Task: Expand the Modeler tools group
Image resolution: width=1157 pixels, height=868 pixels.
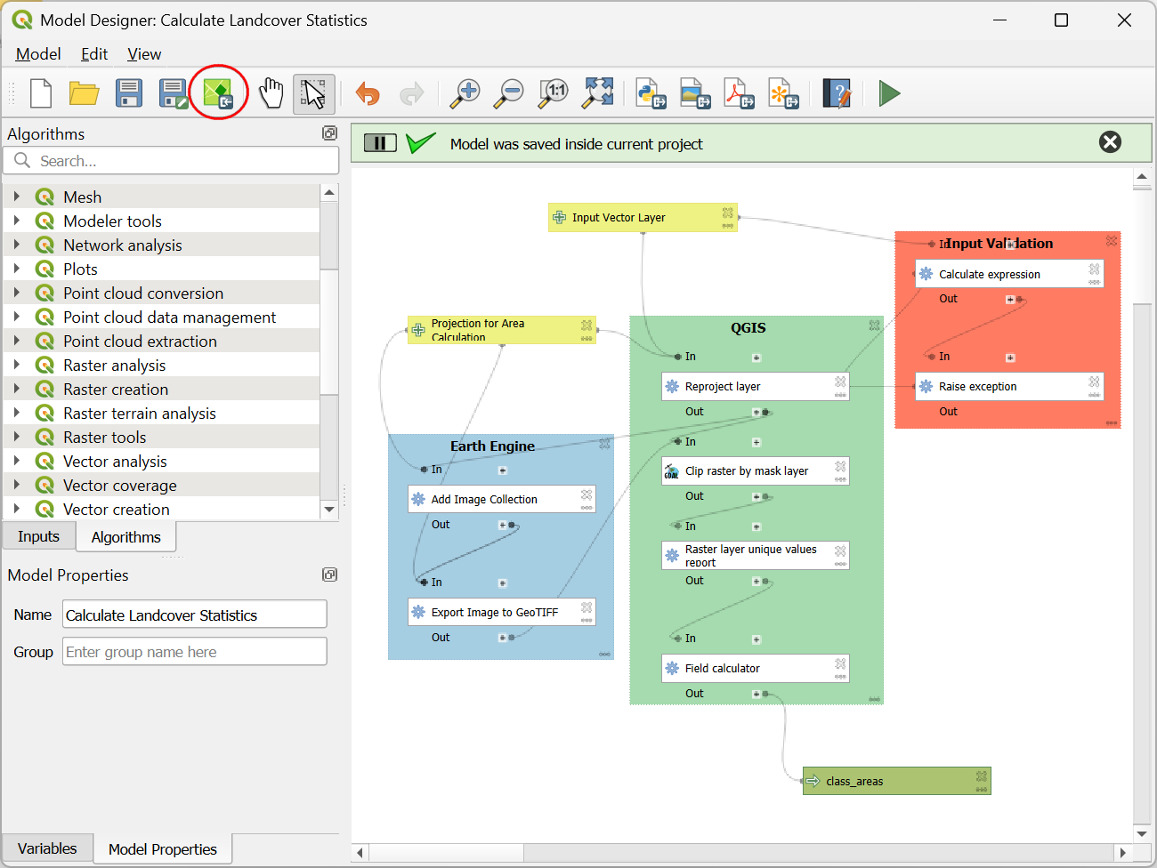Action: click(17, 221)
